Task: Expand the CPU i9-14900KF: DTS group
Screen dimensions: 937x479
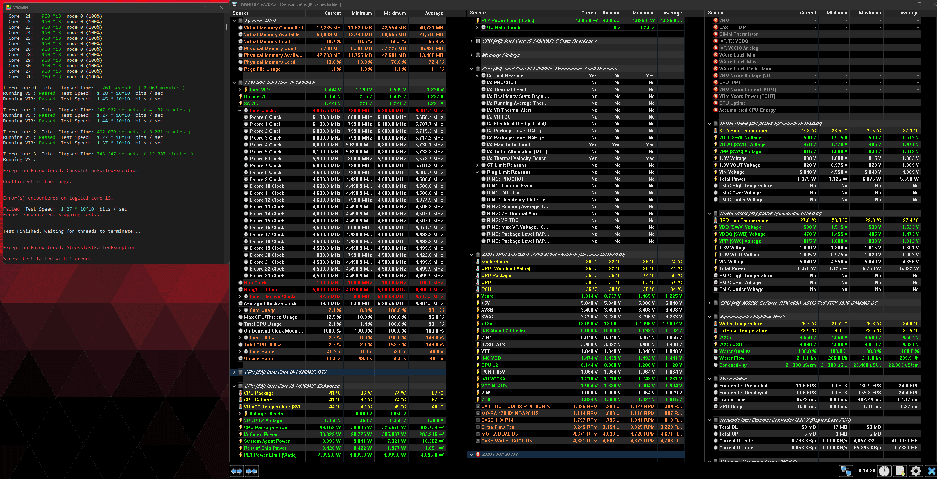Action: 234,372
